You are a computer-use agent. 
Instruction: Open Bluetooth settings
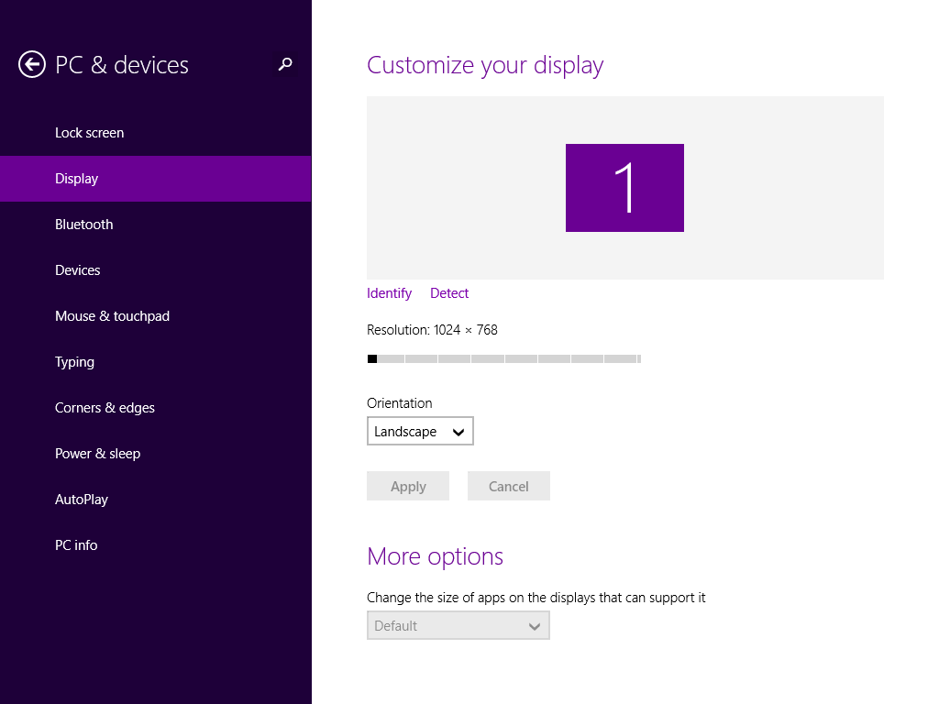[x=156, y=225]
